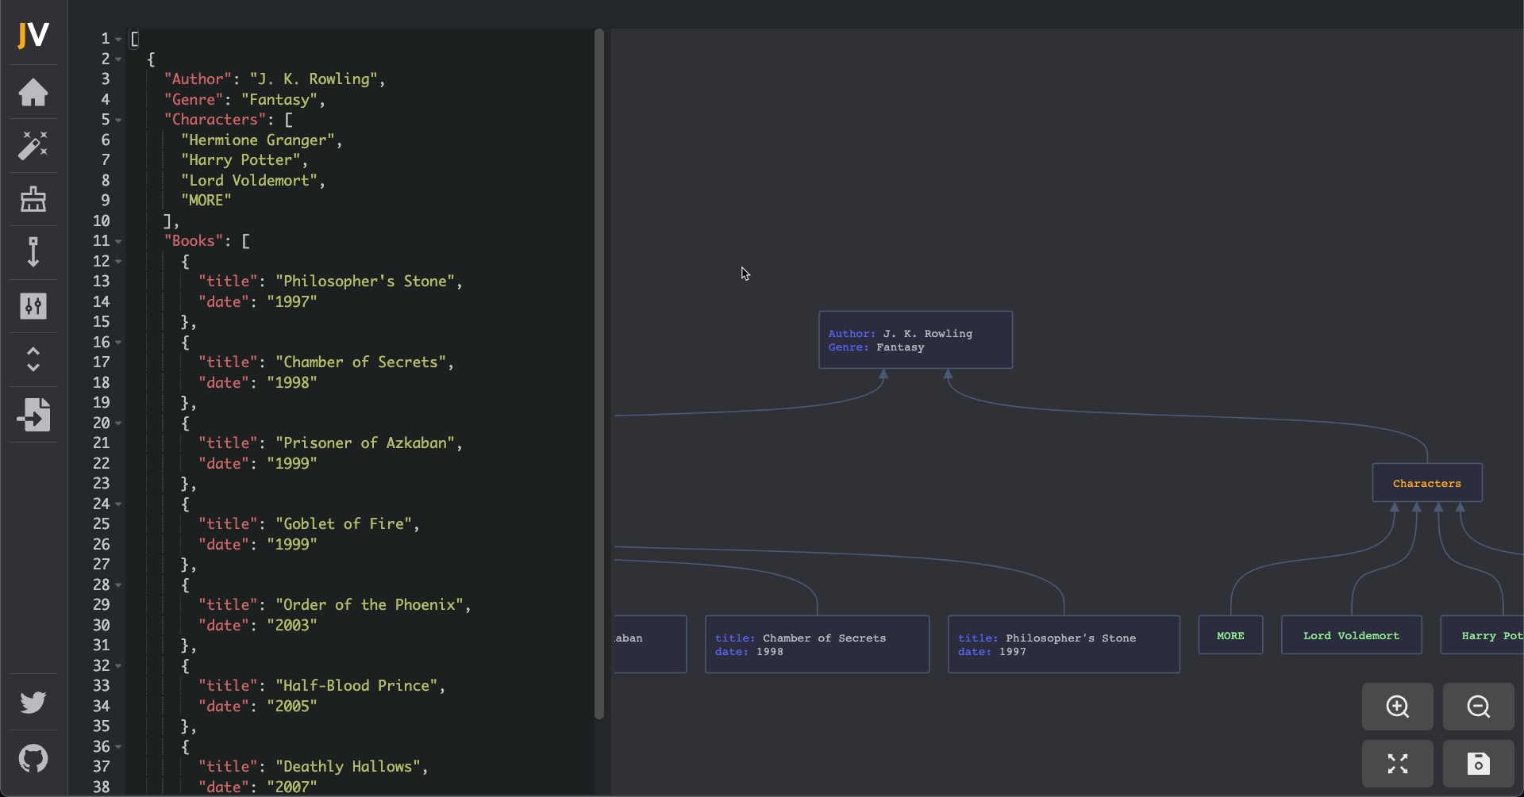Collapse the object on line 24
The height and width of the screenshot is (797, 1524).
coord(118,504)
